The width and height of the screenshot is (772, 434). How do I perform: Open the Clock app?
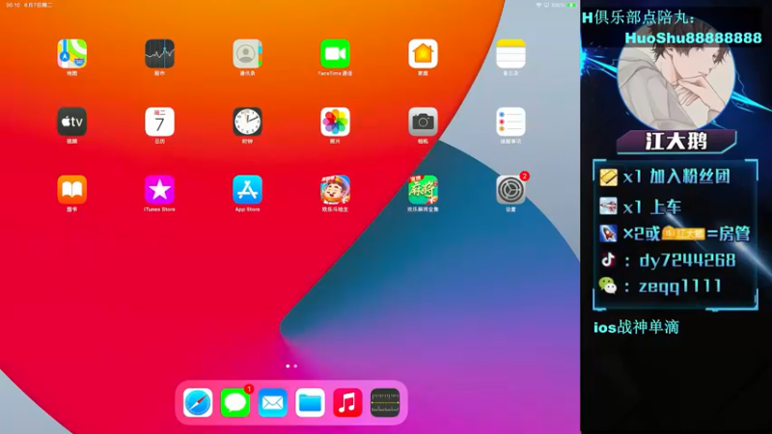tap(247, 122)
